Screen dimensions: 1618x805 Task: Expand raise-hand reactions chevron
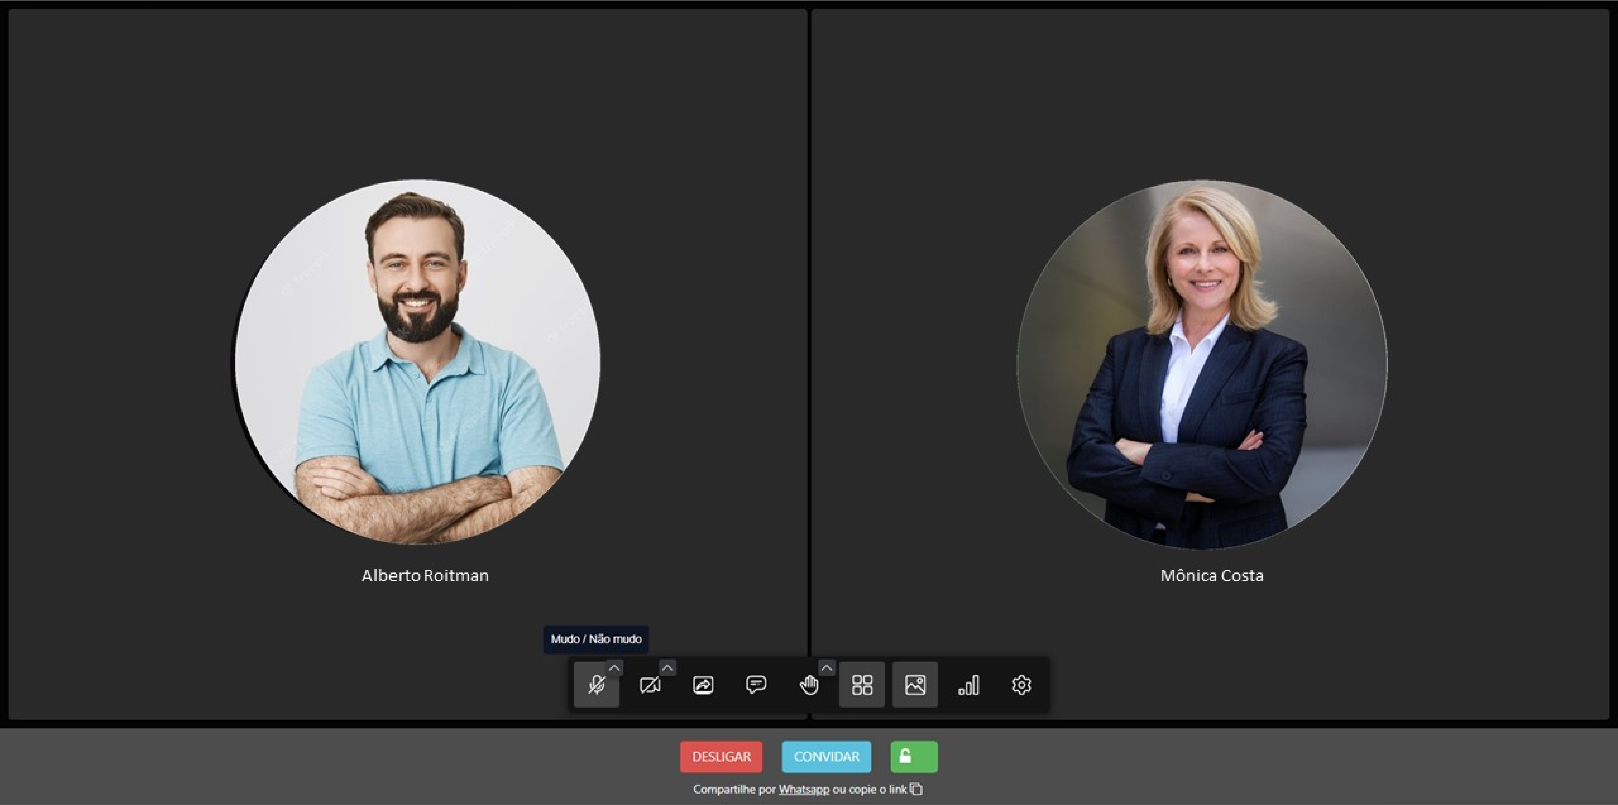coord(827,668)
